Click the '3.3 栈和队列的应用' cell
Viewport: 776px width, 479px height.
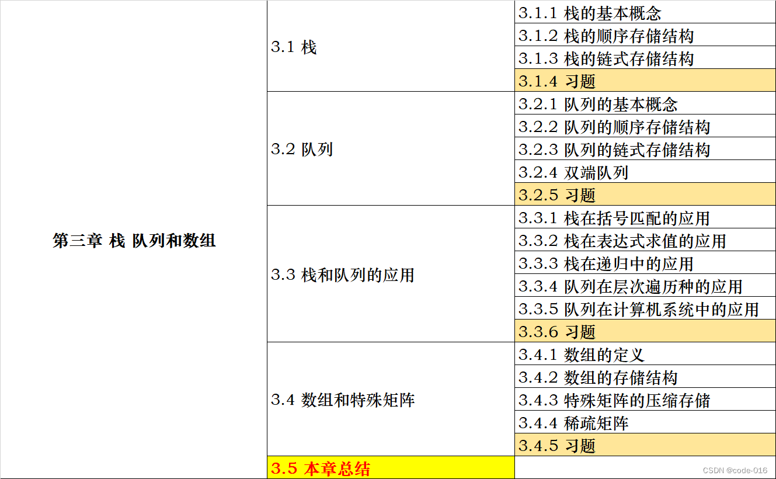391,274
